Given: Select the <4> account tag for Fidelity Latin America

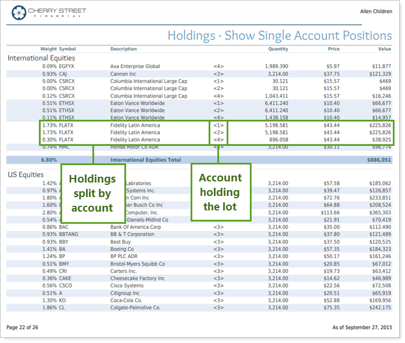Looking at the screenshot, I should point(218,140).
